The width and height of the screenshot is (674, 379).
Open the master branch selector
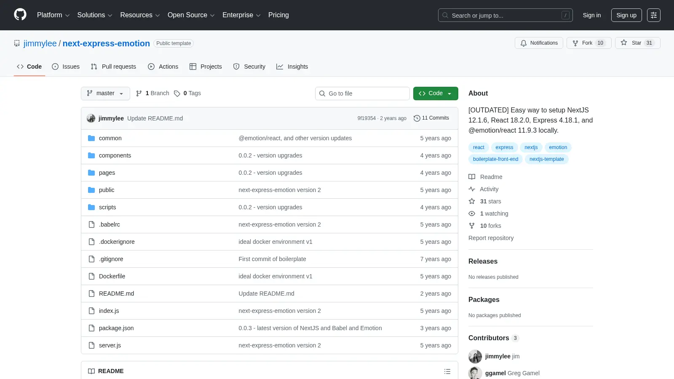105,93
